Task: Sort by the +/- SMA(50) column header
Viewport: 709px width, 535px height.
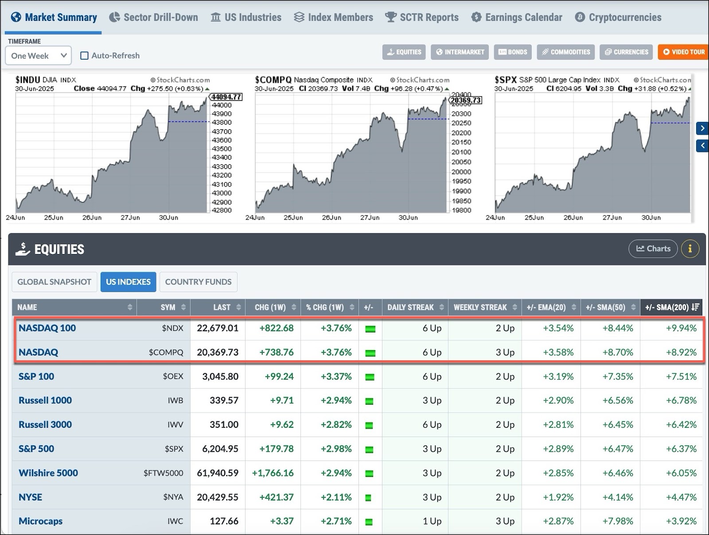Action: (x=610, y=307)
